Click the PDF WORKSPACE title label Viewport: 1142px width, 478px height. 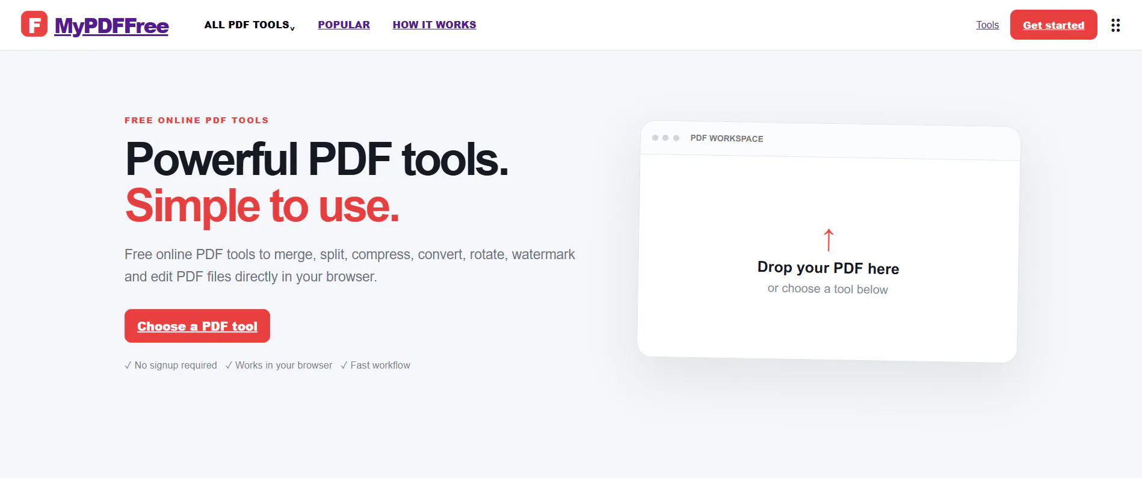727,138
